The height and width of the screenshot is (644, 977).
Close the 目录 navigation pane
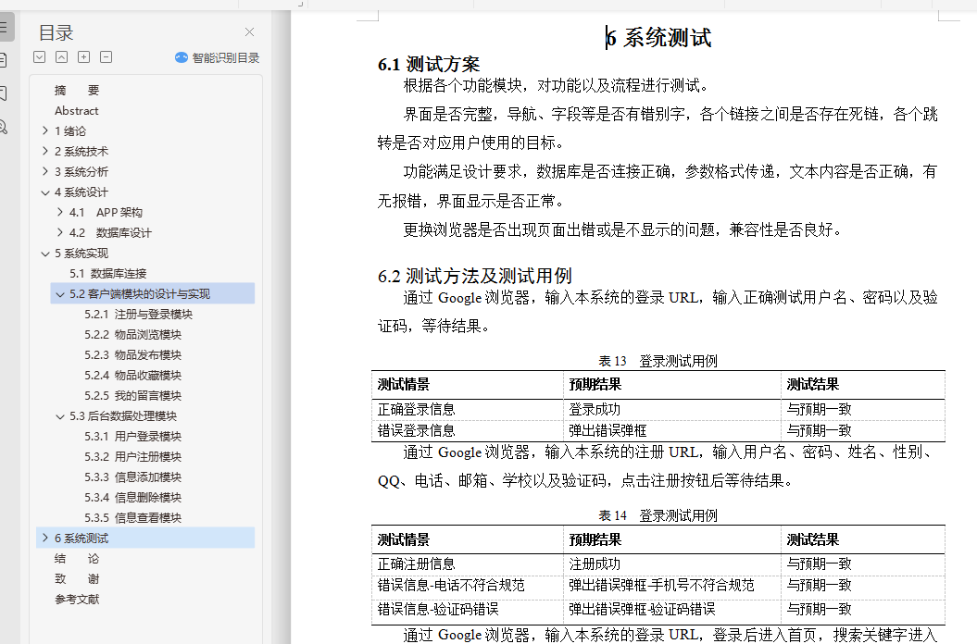[x=249, y=31]
